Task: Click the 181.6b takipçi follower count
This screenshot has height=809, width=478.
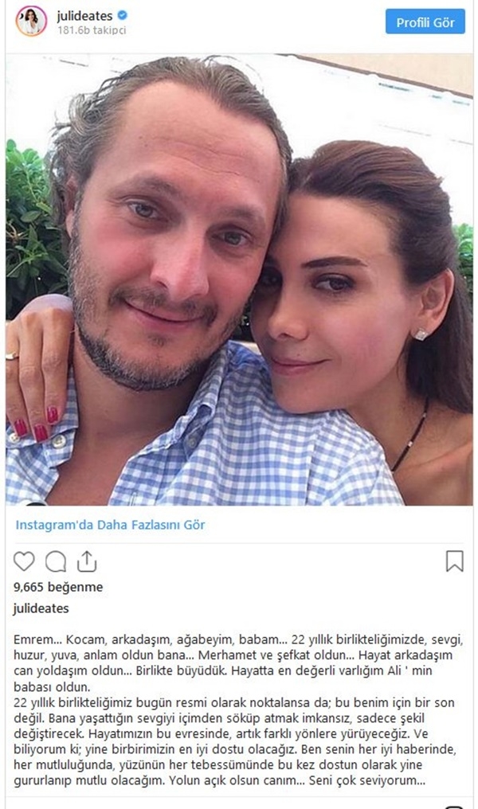Action: [92, 30]
